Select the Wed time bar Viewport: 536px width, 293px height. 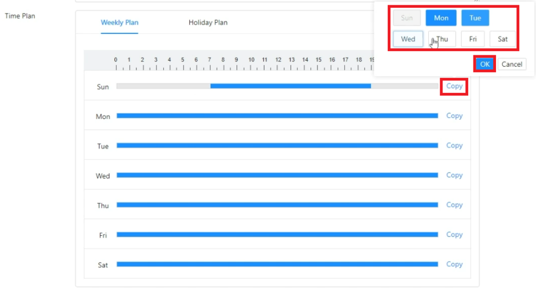(x=277, y=176)
